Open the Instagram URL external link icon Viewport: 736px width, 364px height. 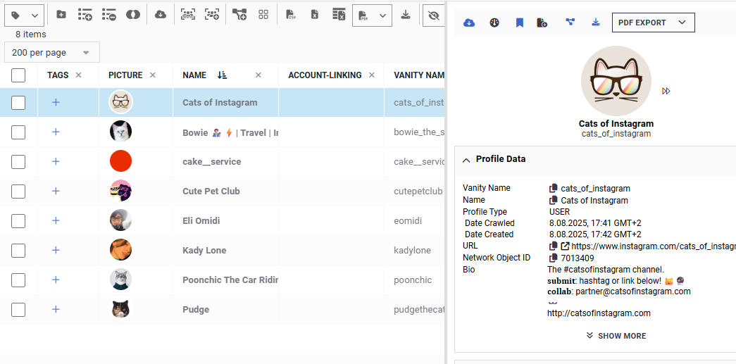[x=565, y=246]
